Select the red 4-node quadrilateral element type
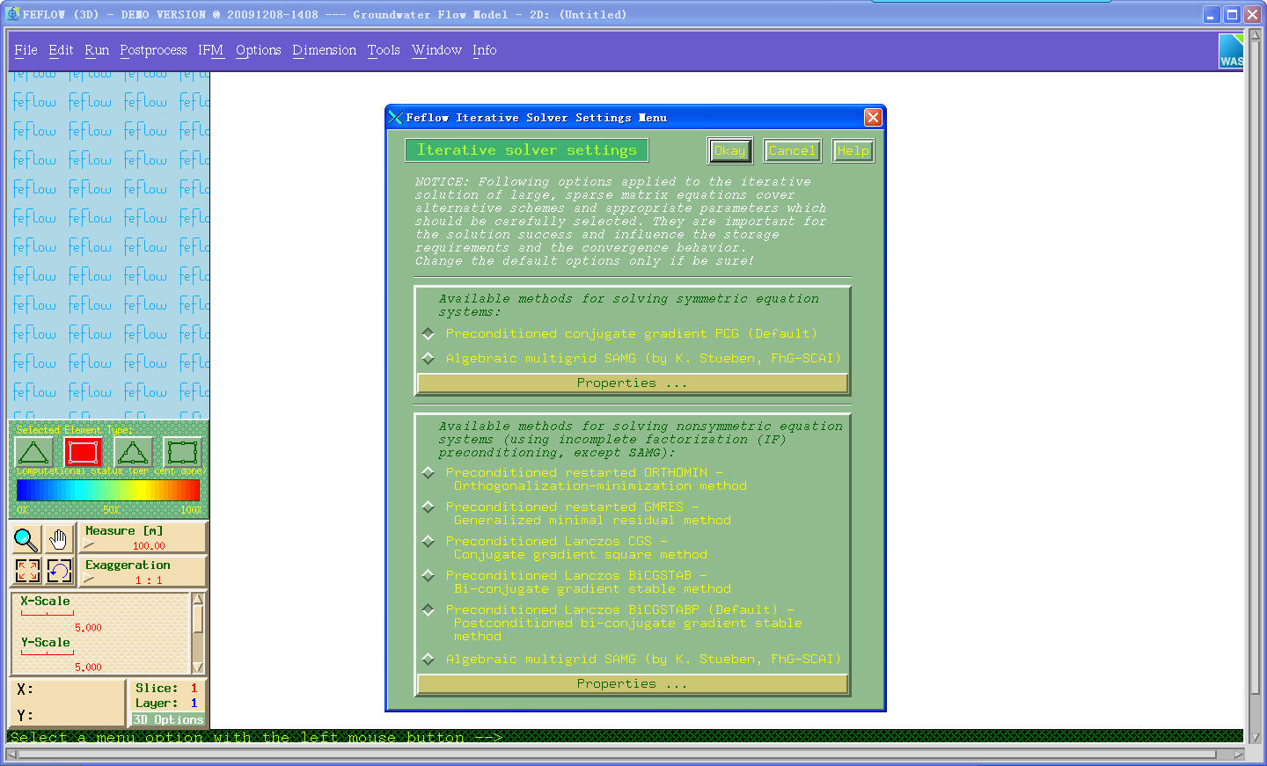The height and width of the screenshot is (766, 1267). 83,452
